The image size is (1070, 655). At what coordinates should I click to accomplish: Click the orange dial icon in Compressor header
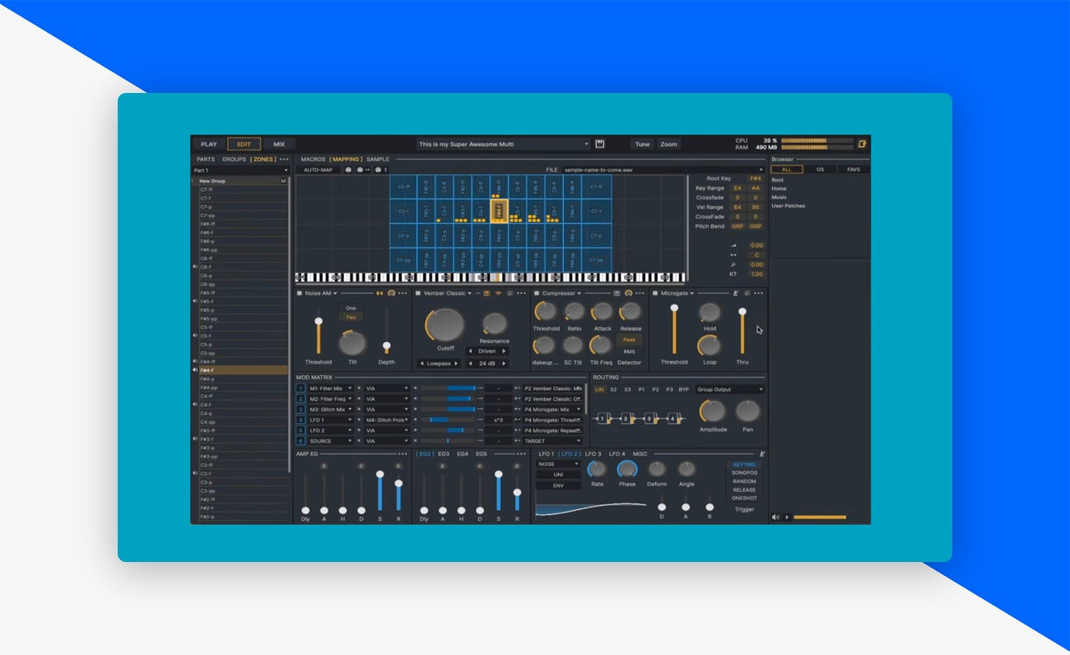pos(628,293)
